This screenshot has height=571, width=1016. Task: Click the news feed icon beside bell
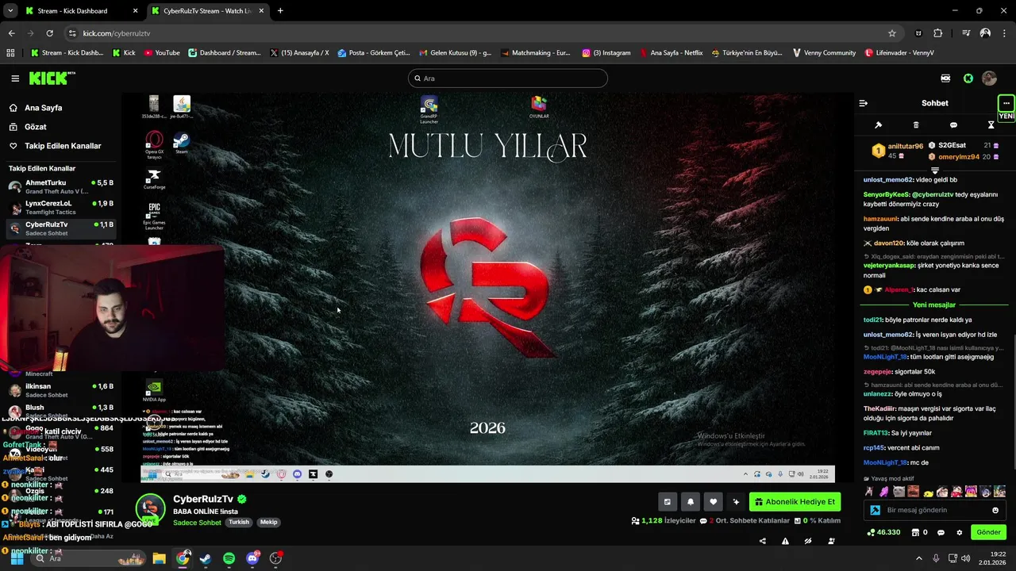(667, 502)
